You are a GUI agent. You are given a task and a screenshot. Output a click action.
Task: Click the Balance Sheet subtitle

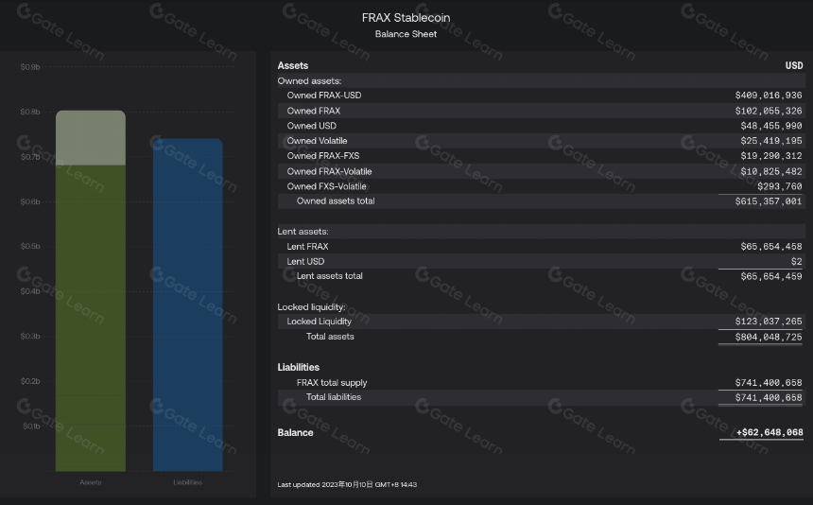click(406, 34)
